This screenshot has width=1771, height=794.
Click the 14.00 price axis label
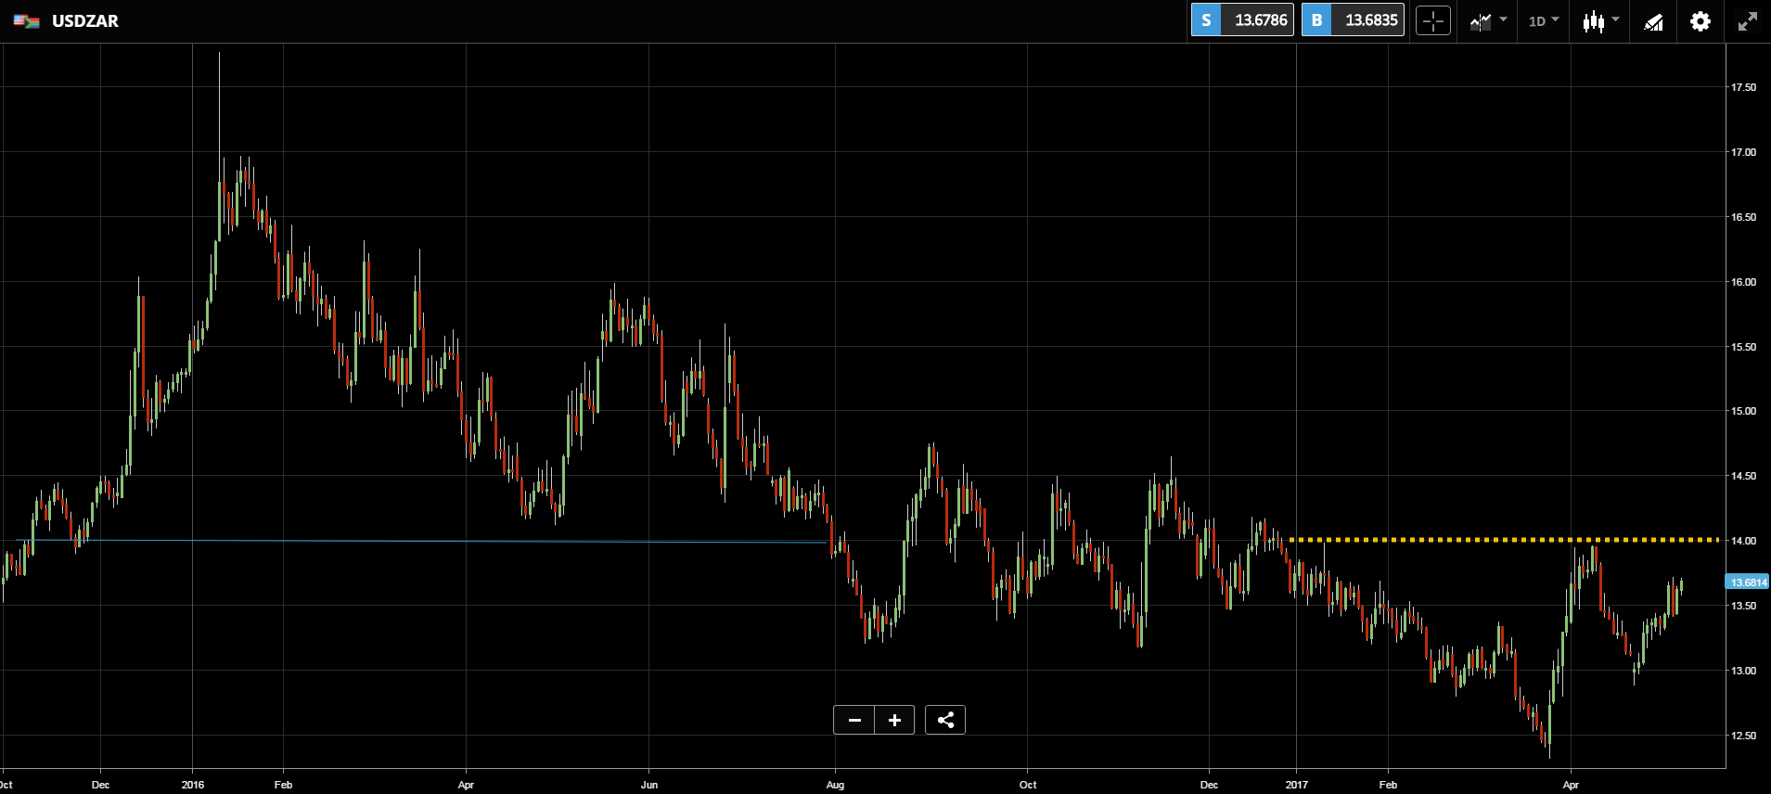point(1743,541)
